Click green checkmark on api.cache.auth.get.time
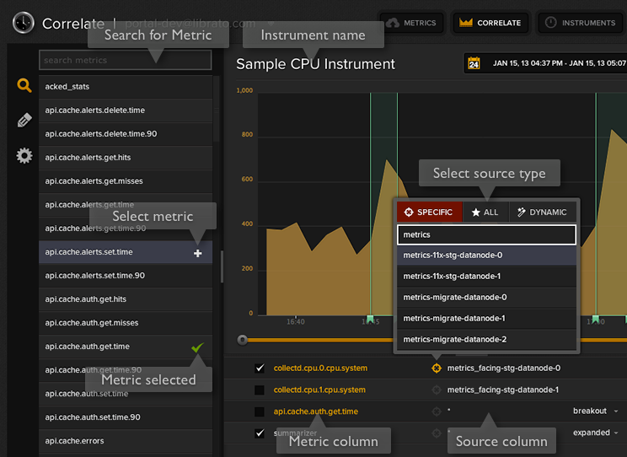627x457 pixels. [x=197, y=347]
